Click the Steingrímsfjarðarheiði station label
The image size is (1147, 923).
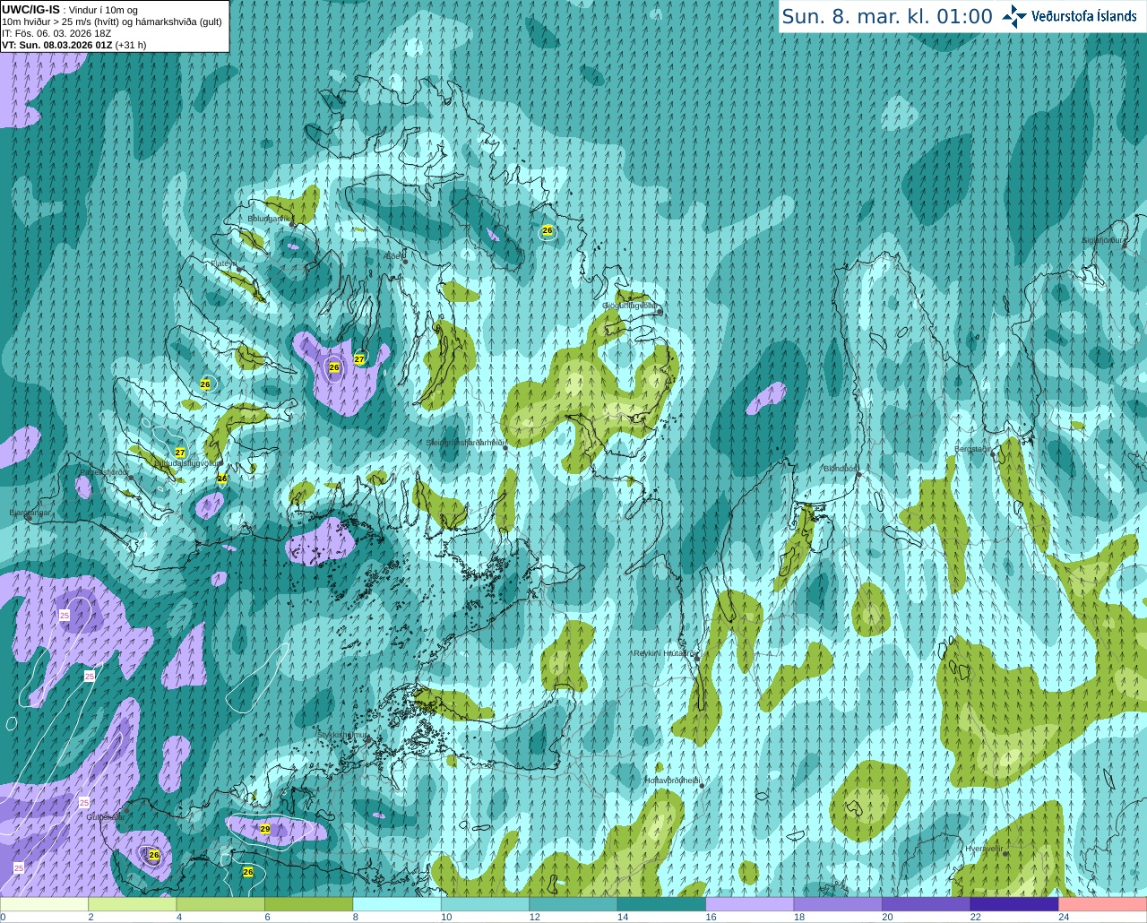click(464, 443)
